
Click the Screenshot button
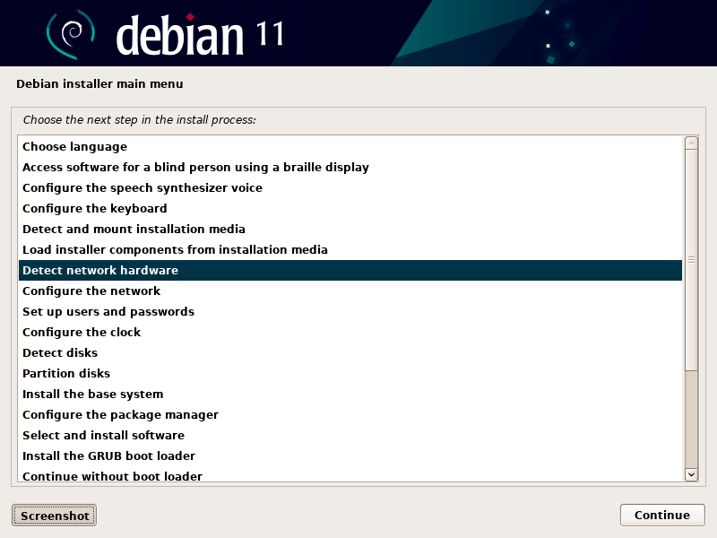click(55, 515)
